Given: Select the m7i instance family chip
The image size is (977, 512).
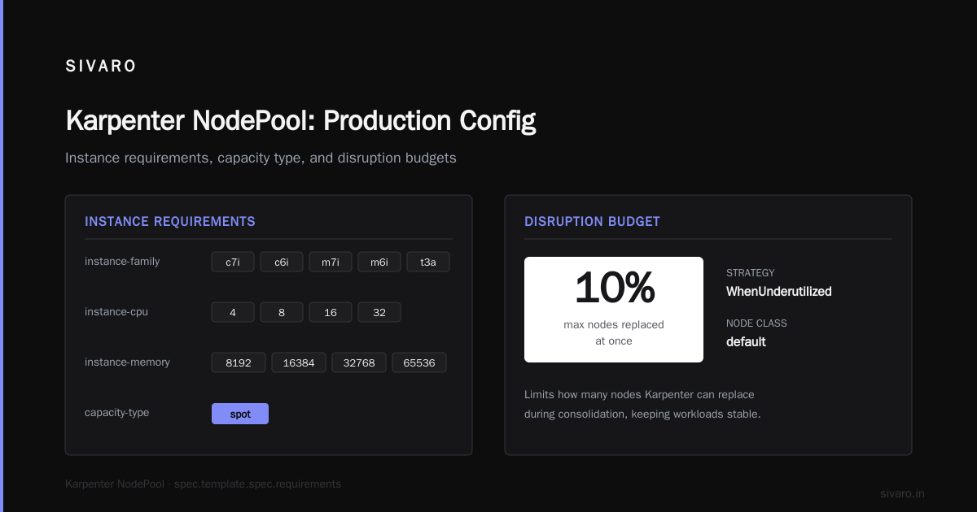Looking at the screenshot, I should click(x=331, y=262).
